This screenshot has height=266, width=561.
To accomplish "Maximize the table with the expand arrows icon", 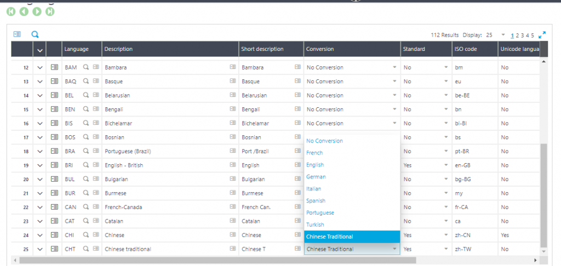I will click(x=542, y=34).
